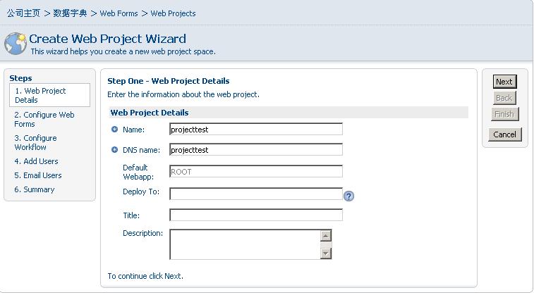Select step 1 Web Project Details
This screenshot has width=534, height=295.
click(x=49, y=95)
